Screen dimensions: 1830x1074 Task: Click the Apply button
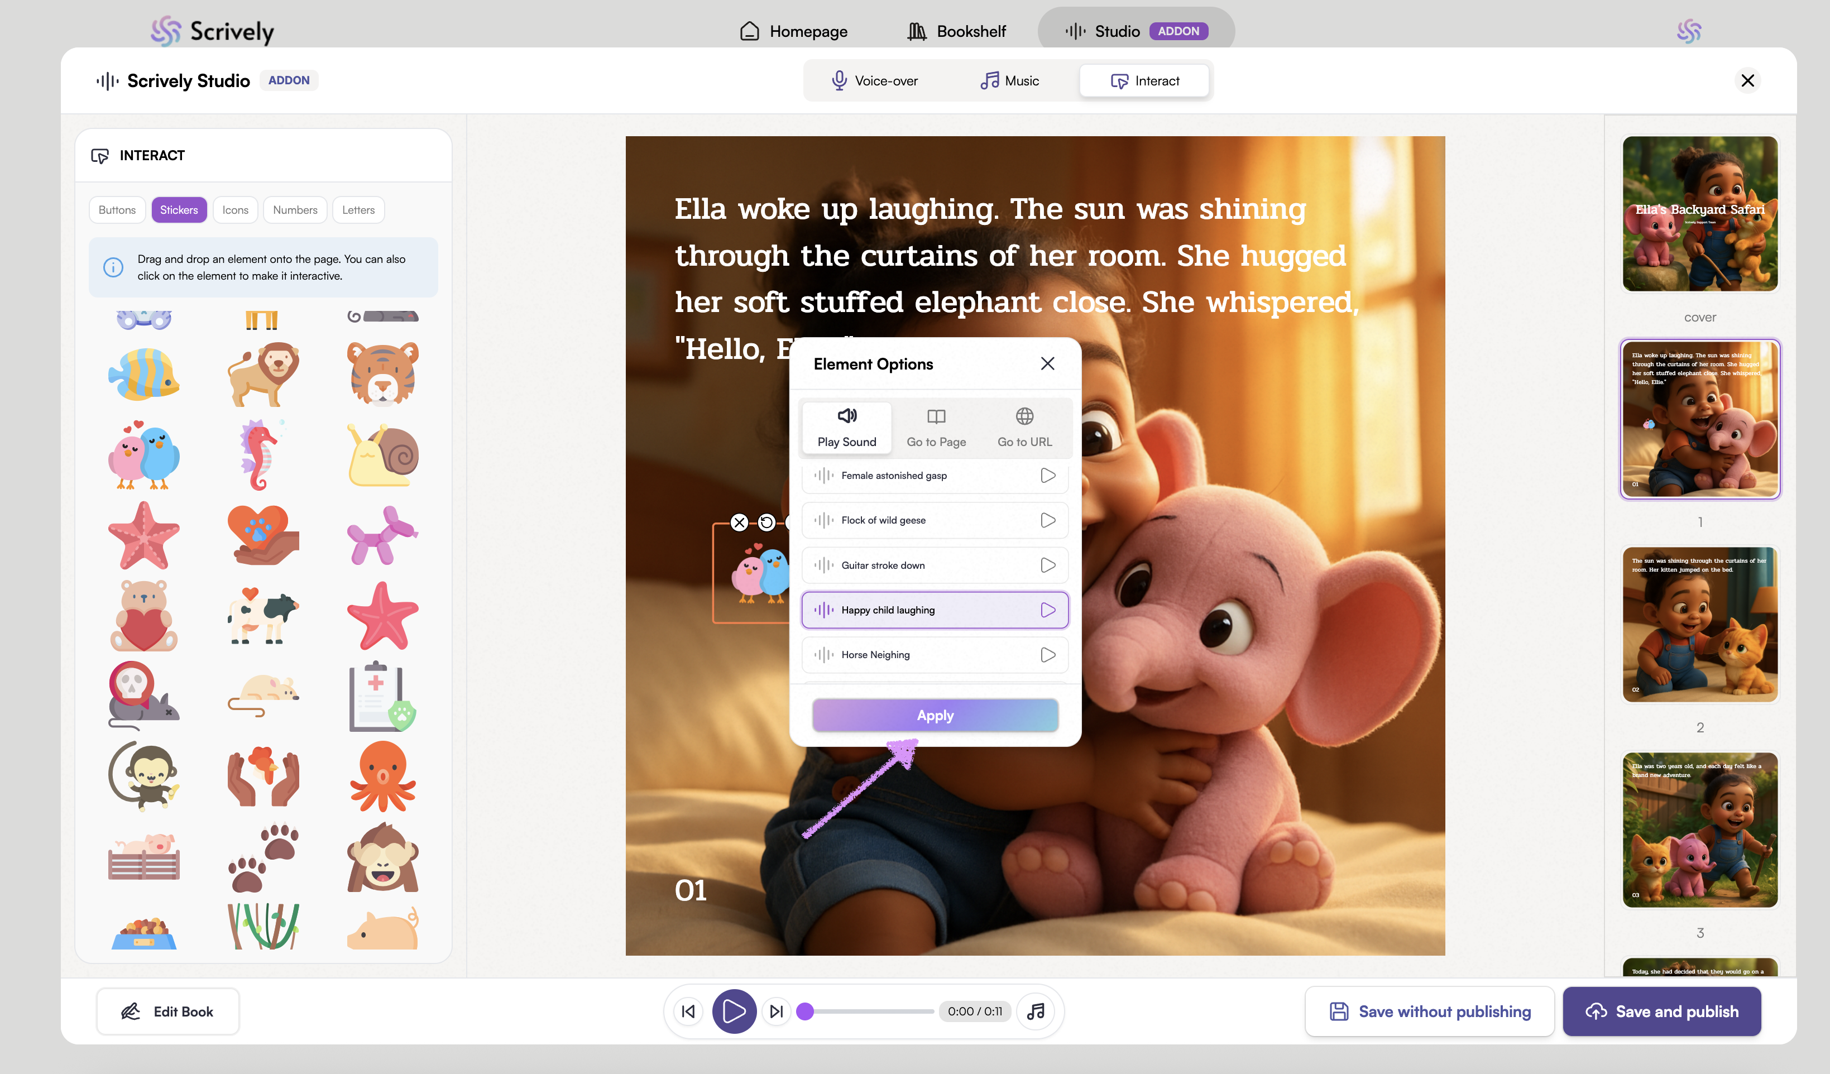pos(935,715)
